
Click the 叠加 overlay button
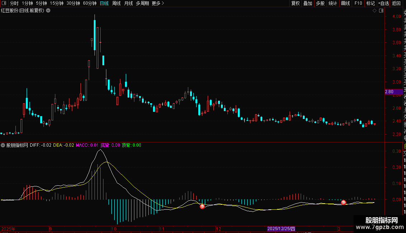coord(308,3)
